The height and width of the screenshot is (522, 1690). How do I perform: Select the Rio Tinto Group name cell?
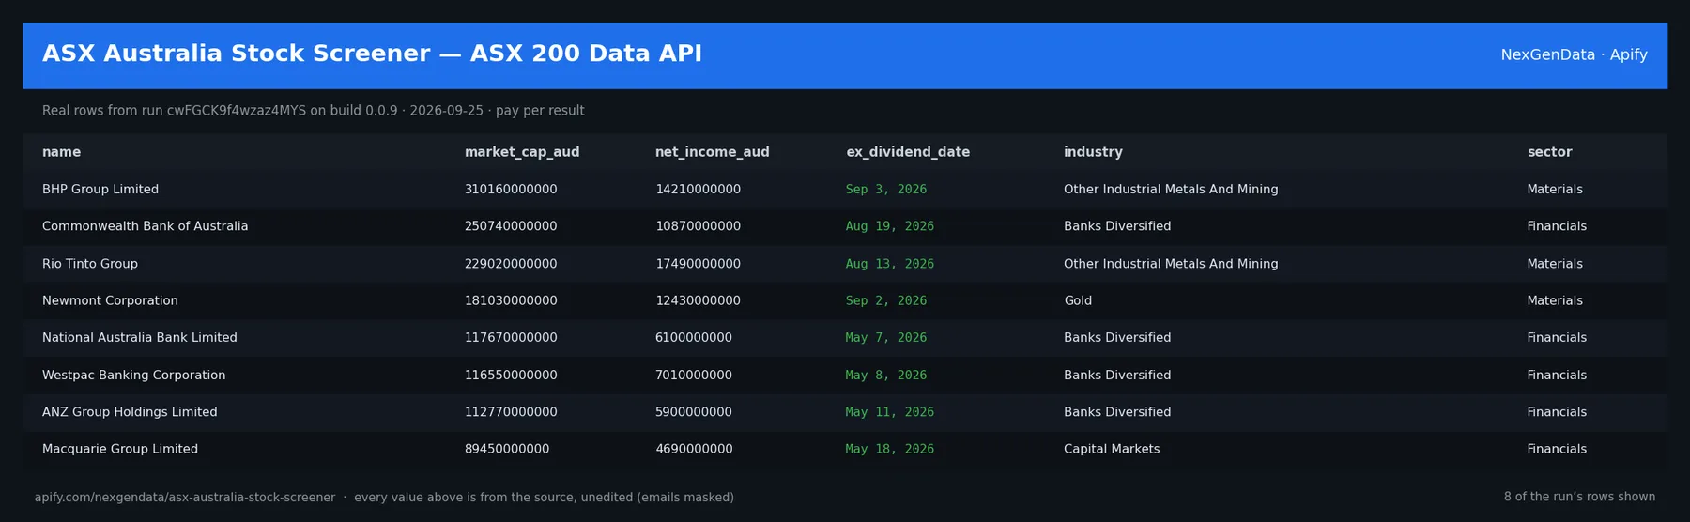click(90, 264)
